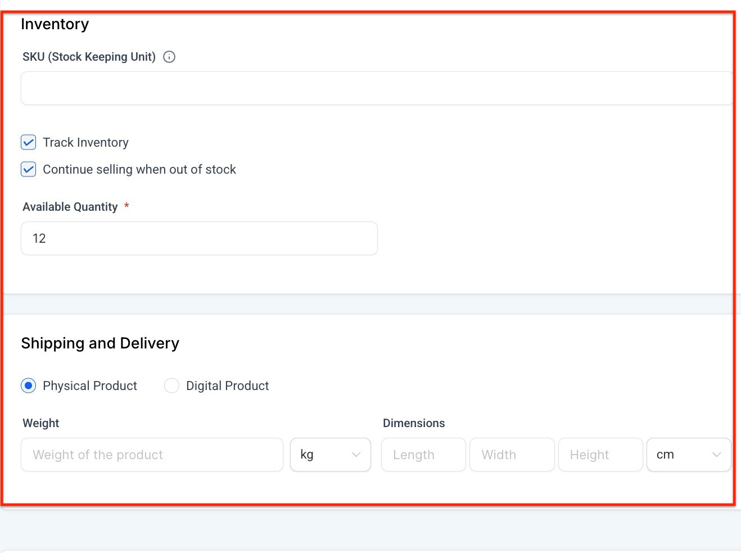Click the info icon beside SKU label
The width and height of the screenshot is (741, 553).
[x=169, y=57]
